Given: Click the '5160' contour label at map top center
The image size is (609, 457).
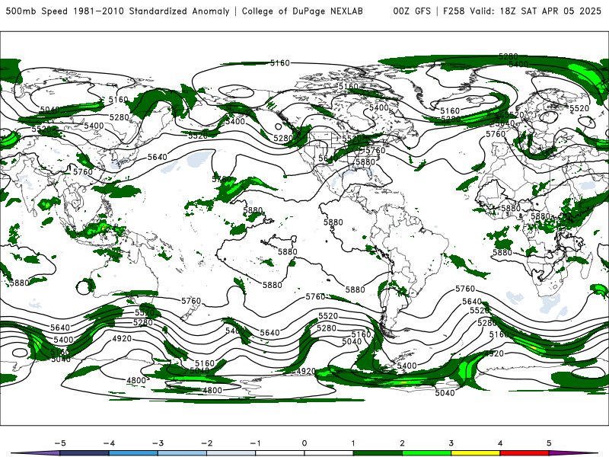Looking at the screenshot, I should tap(280, 63).
